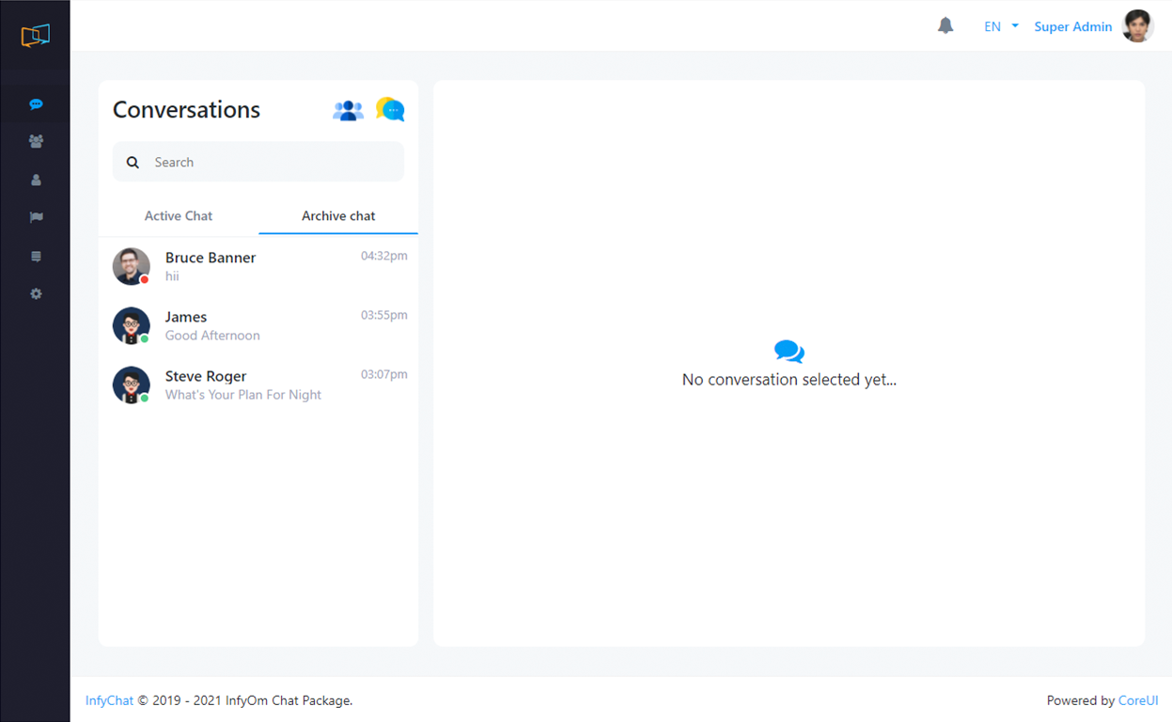Select the James conversation

[258, 325]
